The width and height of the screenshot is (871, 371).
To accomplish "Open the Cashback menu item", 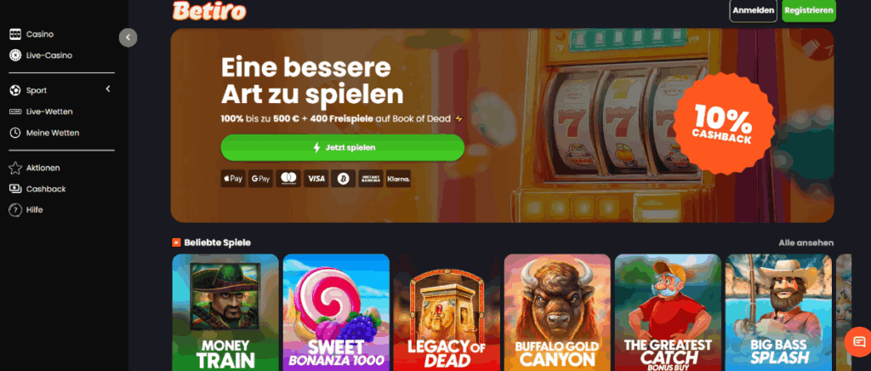I will pos(38,189).
